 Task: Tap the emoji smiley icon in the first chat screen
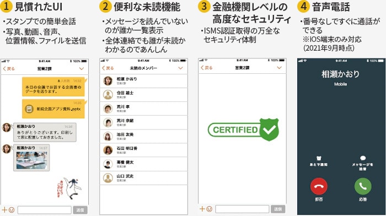(12, 210)
